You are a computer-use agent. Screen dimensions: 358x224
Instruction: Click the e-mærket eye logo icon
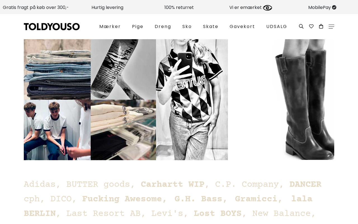(267, 8)
